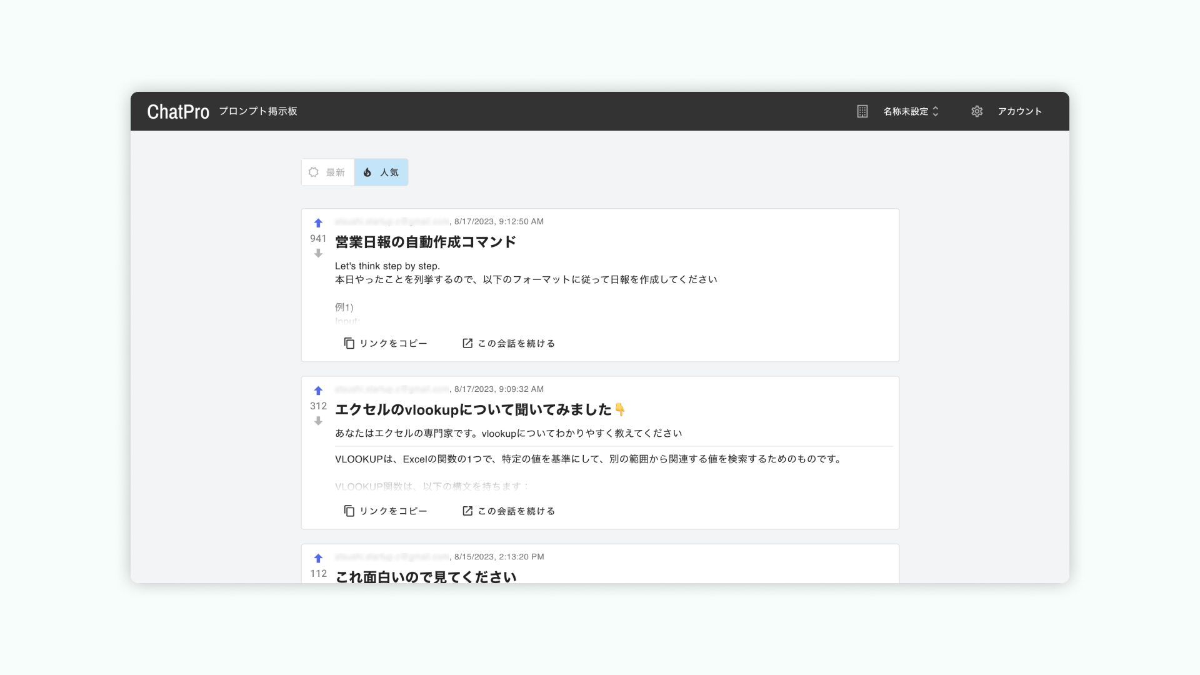Open the 名称未設定 workspace dropdown

(905, 111)
